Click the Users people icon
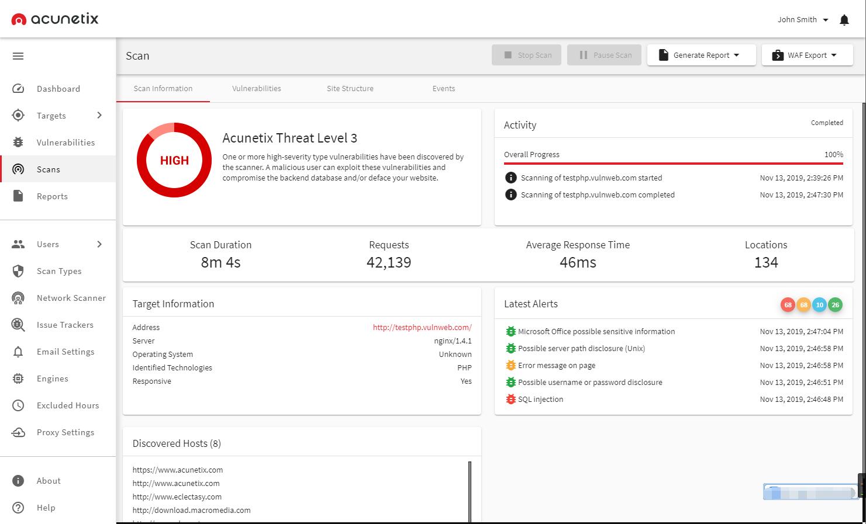Viewport: 866px width, 524px height. [18, 244]
